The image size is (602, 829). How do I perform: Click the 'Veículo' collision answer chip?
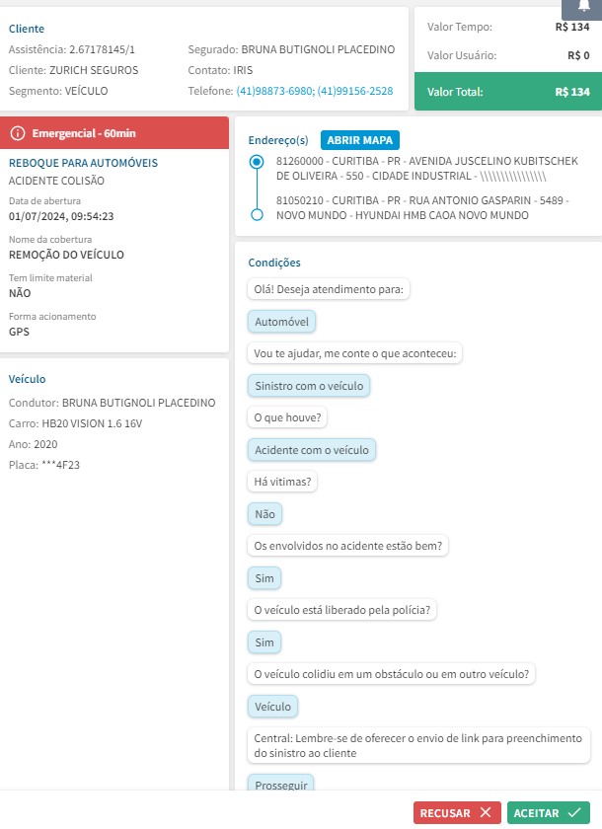[x=273, y=707]
